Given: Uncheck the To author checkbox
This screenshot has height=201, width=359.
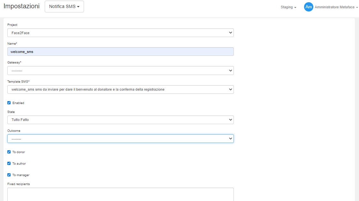Looking at the screenshot, I should coord(9,163).
